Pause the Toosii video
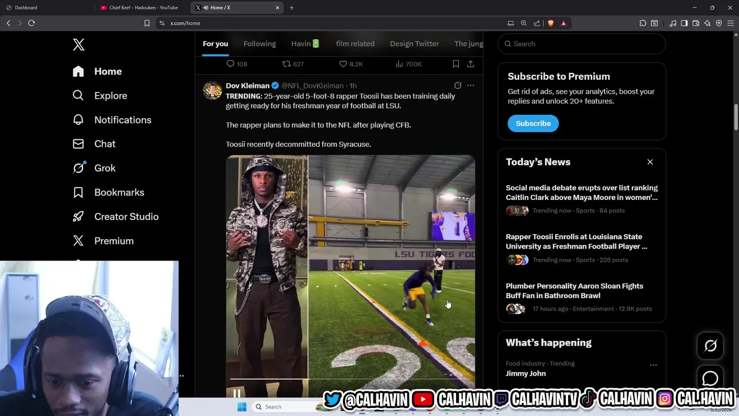This screenshot has height=416, width=739. click(x=237, y=393)
